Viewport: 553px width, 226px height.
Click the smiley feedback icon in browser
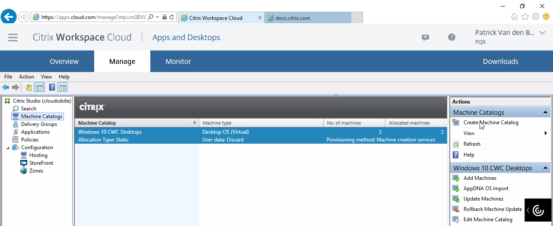coord(546,17)
